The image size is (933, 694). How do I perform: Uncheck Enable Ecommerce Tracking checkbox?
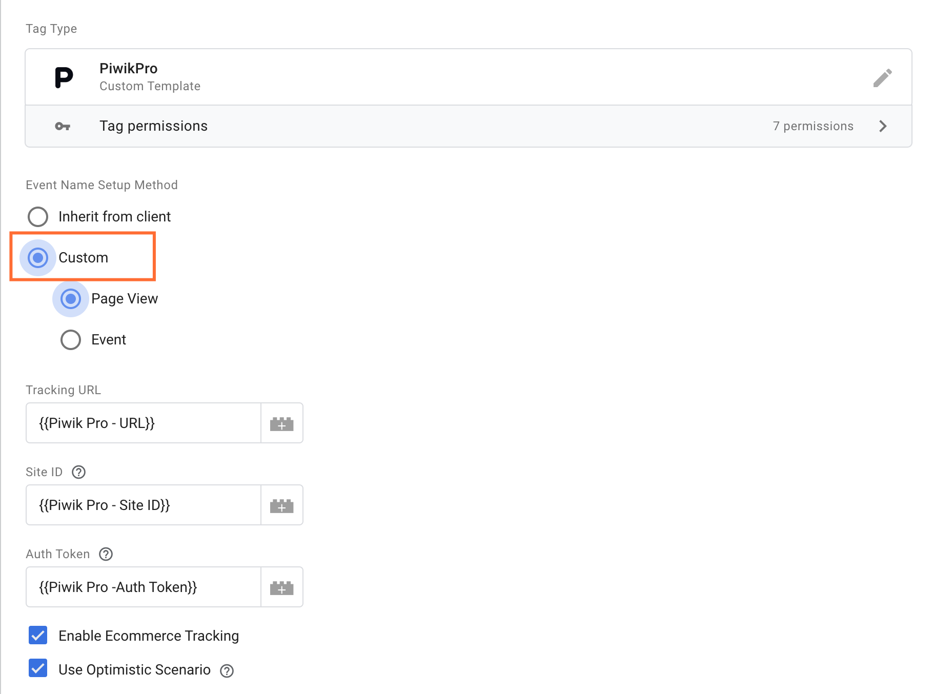pyautogui.click(x=38, y=635)
